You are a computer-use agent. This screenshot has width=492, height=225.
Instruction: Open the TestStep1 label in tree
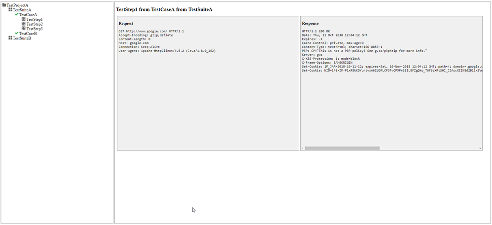pos(35,19)
